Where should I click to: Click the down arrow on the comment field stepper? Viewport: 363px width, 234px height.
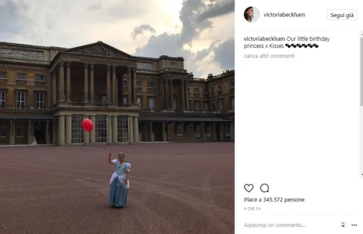point(343,226)
